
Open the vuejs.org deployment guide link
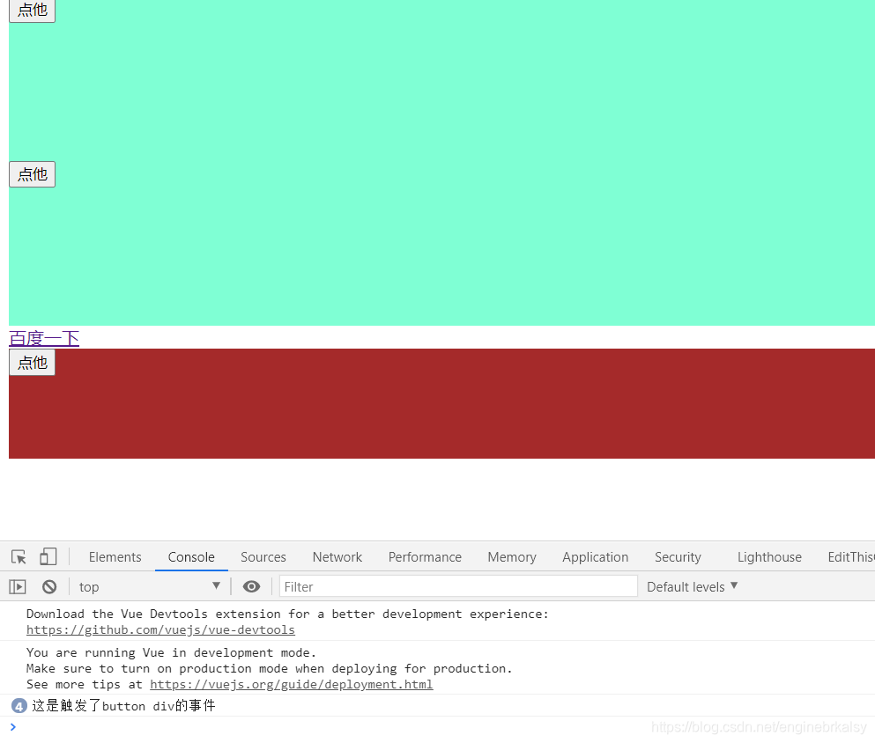(292, 685)
